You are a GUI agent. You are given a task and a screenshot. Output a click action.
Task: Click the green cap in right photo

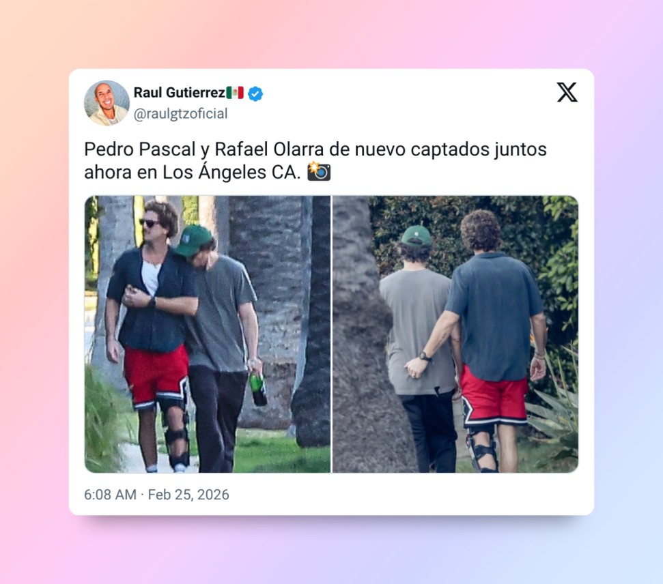(x=416, y=236)
